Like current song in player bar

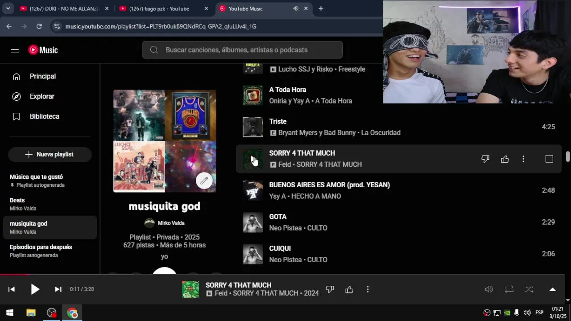[x=349, y=289]
